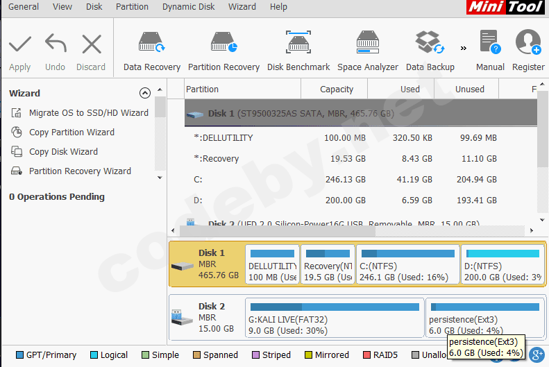The height and width of the screenshot is (367, 549).
Task: Launch Copy Partition Wizard
Action: (63, 133)
